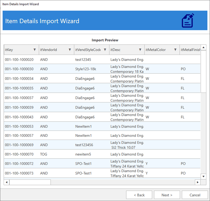Click the horizontal scrollbar left arrow

pos(6,182)
